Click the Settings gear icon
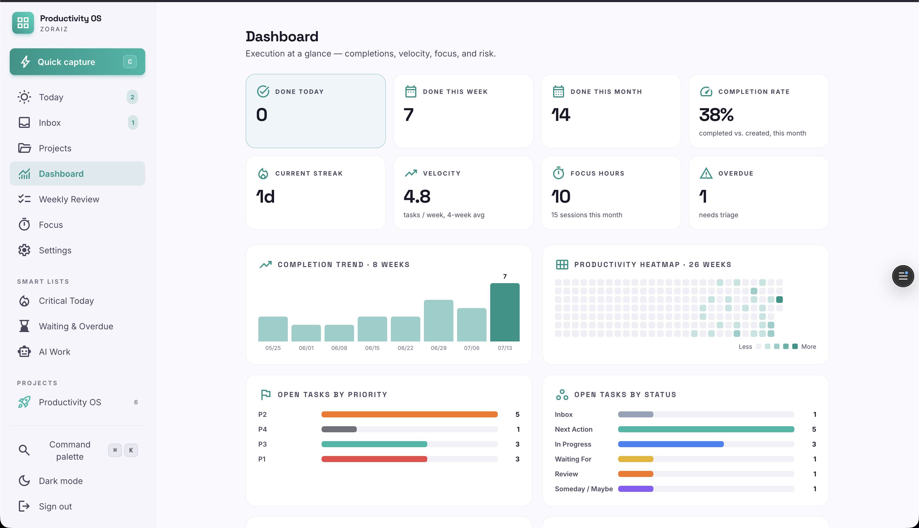Screen dimensions: 919x528 (24, 250)
